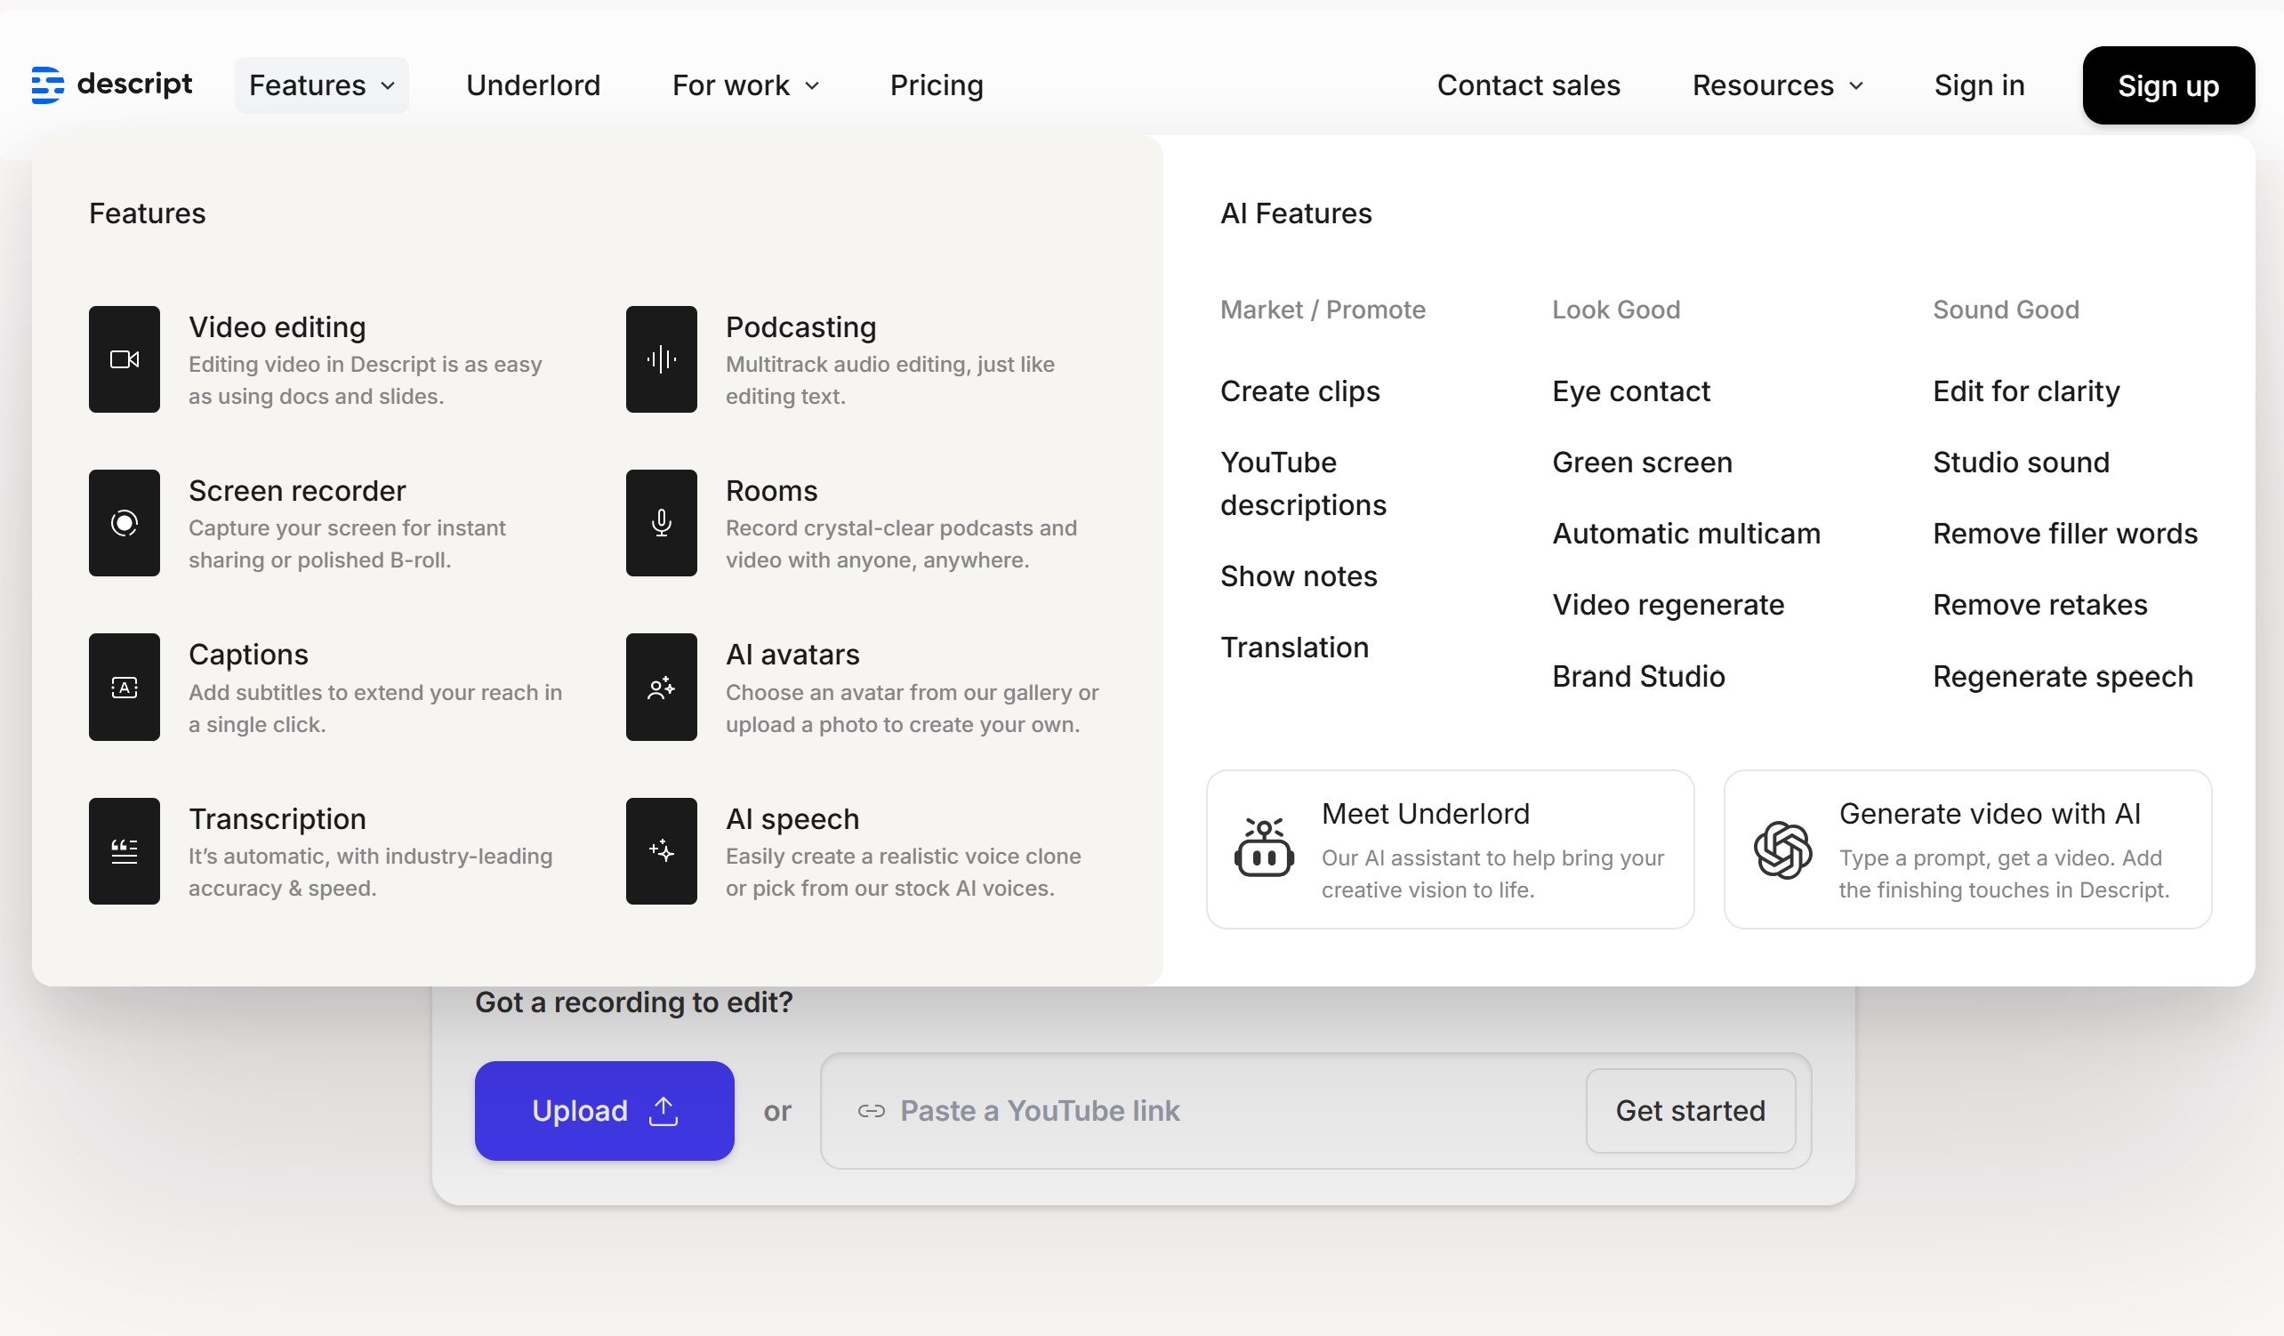This screenshot has height=1336, width=2284.
Task: Select YouTube descriptions
Action: click(x=1303, y=483)
